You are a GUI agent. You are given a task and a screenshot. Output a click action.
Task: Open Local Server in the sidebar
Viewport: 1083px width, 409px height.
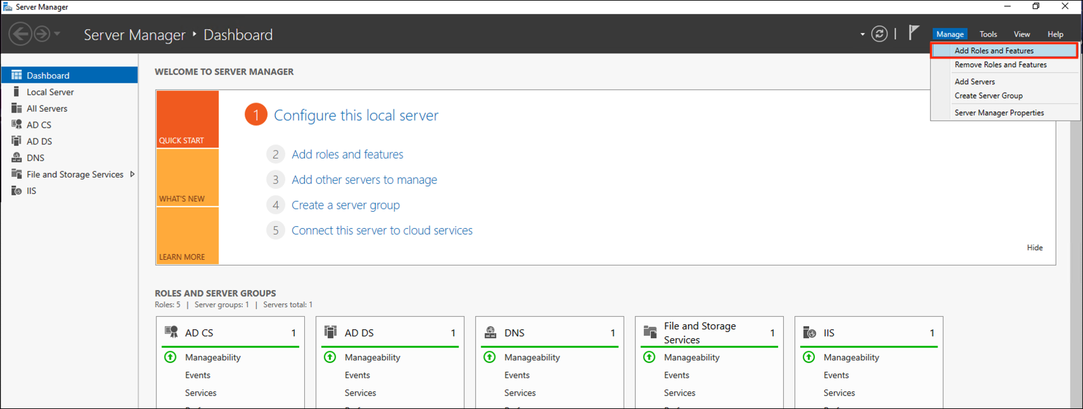coord(50,92)
